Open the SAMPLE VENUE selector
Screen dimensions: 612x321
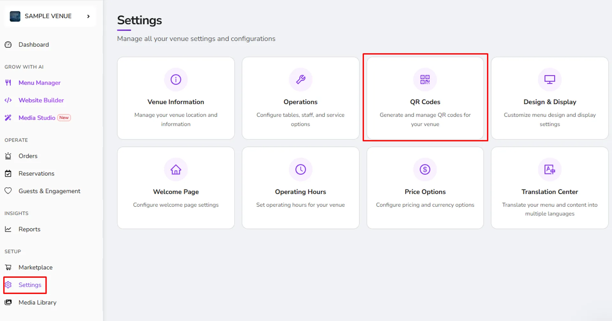[x=50, y=16]
